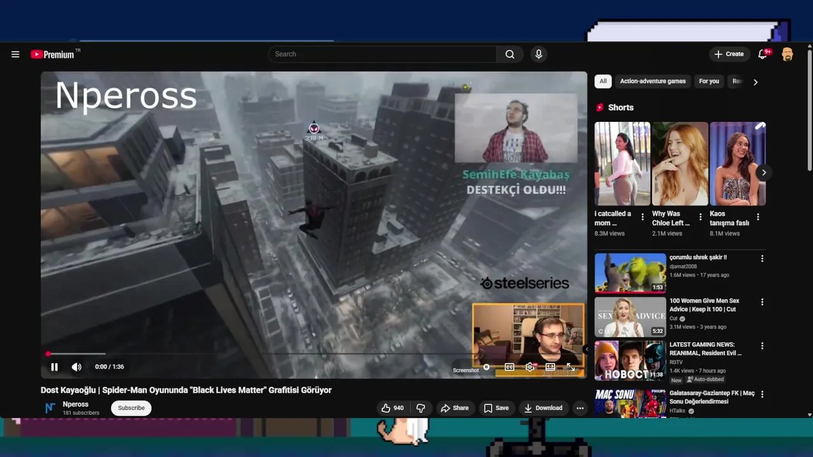Screen dimensions: 813x457
Task: Open options for '100 Women Give Men' video
Action: (762, 302)
